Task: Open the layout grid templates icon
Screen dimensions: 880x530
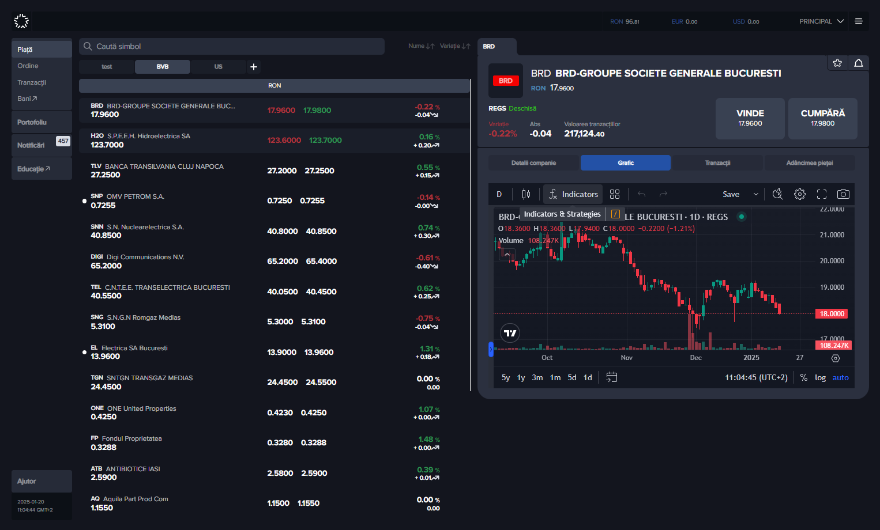Action: click(x=615, y=194)
